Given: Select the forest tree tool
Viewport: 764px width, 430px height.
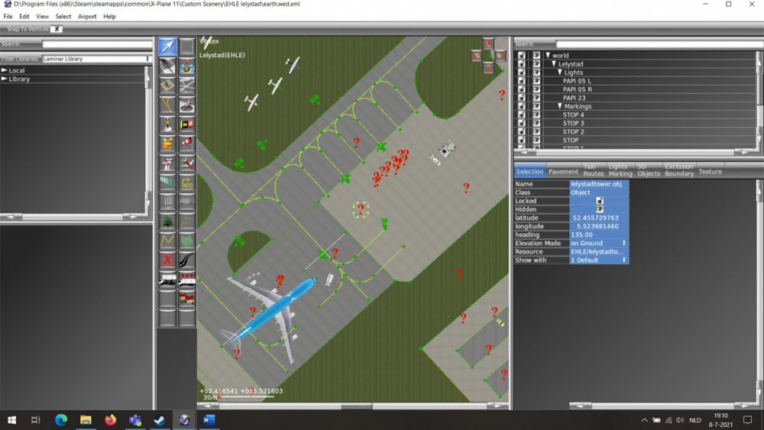Looking at the screenshot, I should (167, 221).
